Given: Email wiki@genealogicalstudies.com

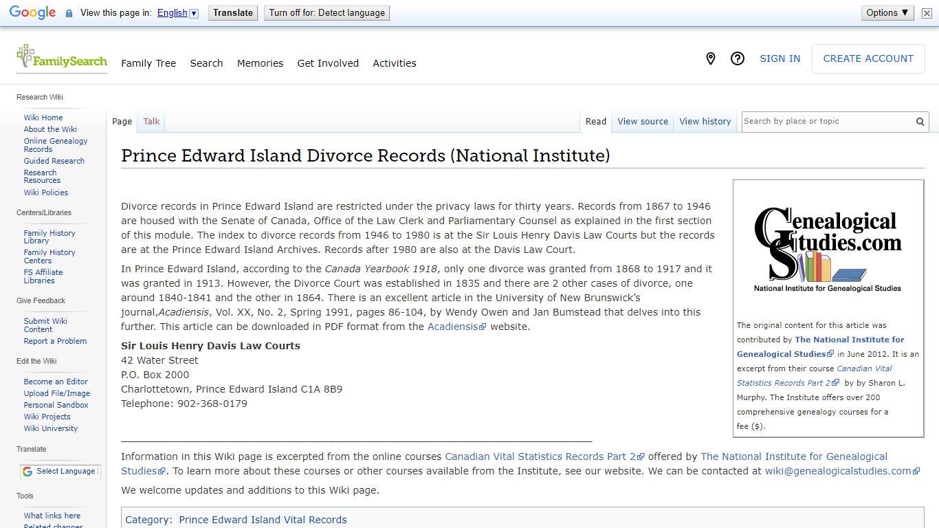Looking at the screenshot, I should pos(842,471).
